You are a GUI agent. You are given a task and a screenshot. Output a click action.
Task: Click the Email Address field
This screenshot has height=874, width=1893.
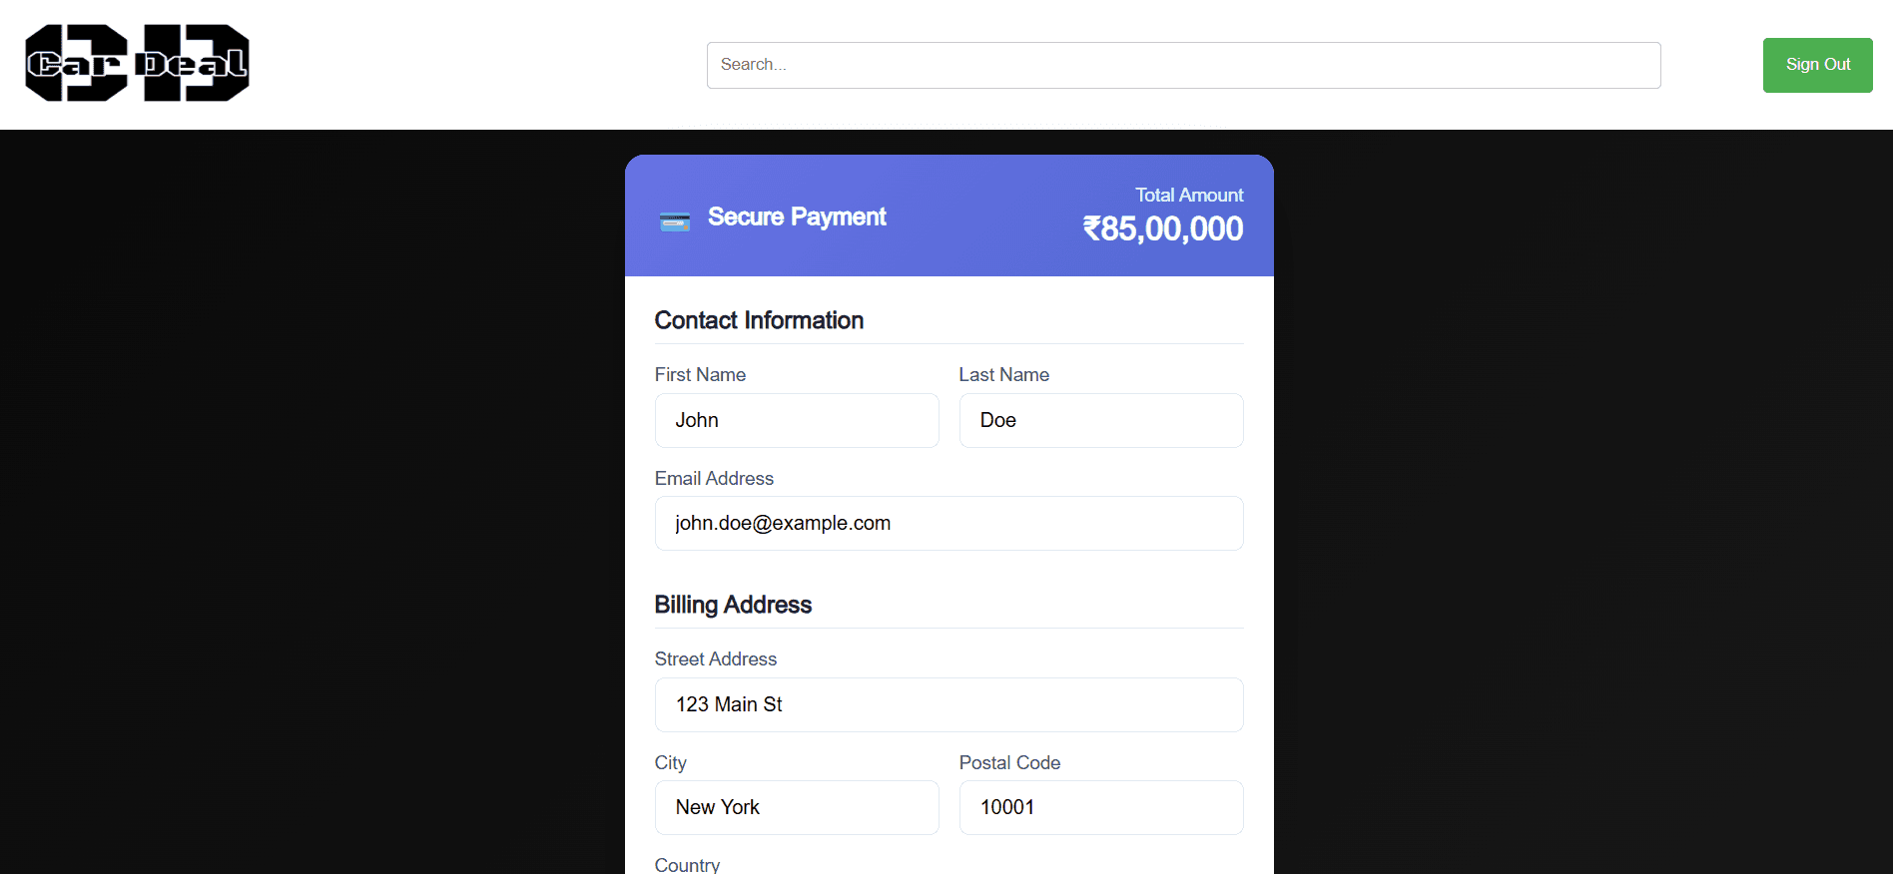pyautogui.click(x=947, y=523)
